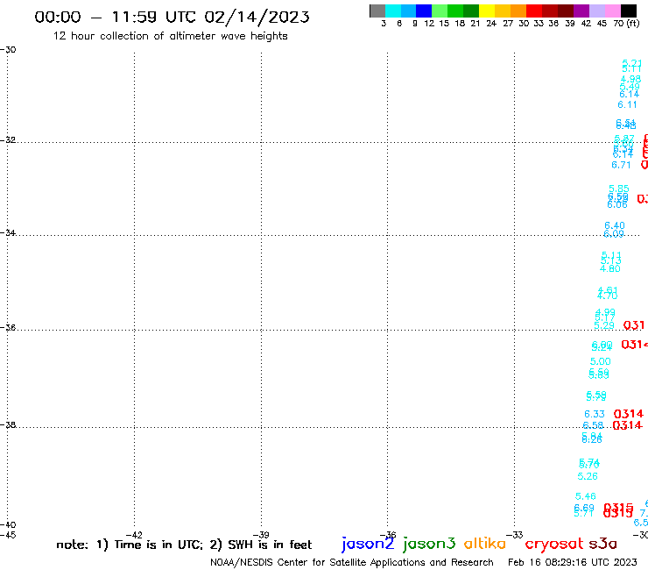
Task: Click the '24' legend label
Action: 491,24
